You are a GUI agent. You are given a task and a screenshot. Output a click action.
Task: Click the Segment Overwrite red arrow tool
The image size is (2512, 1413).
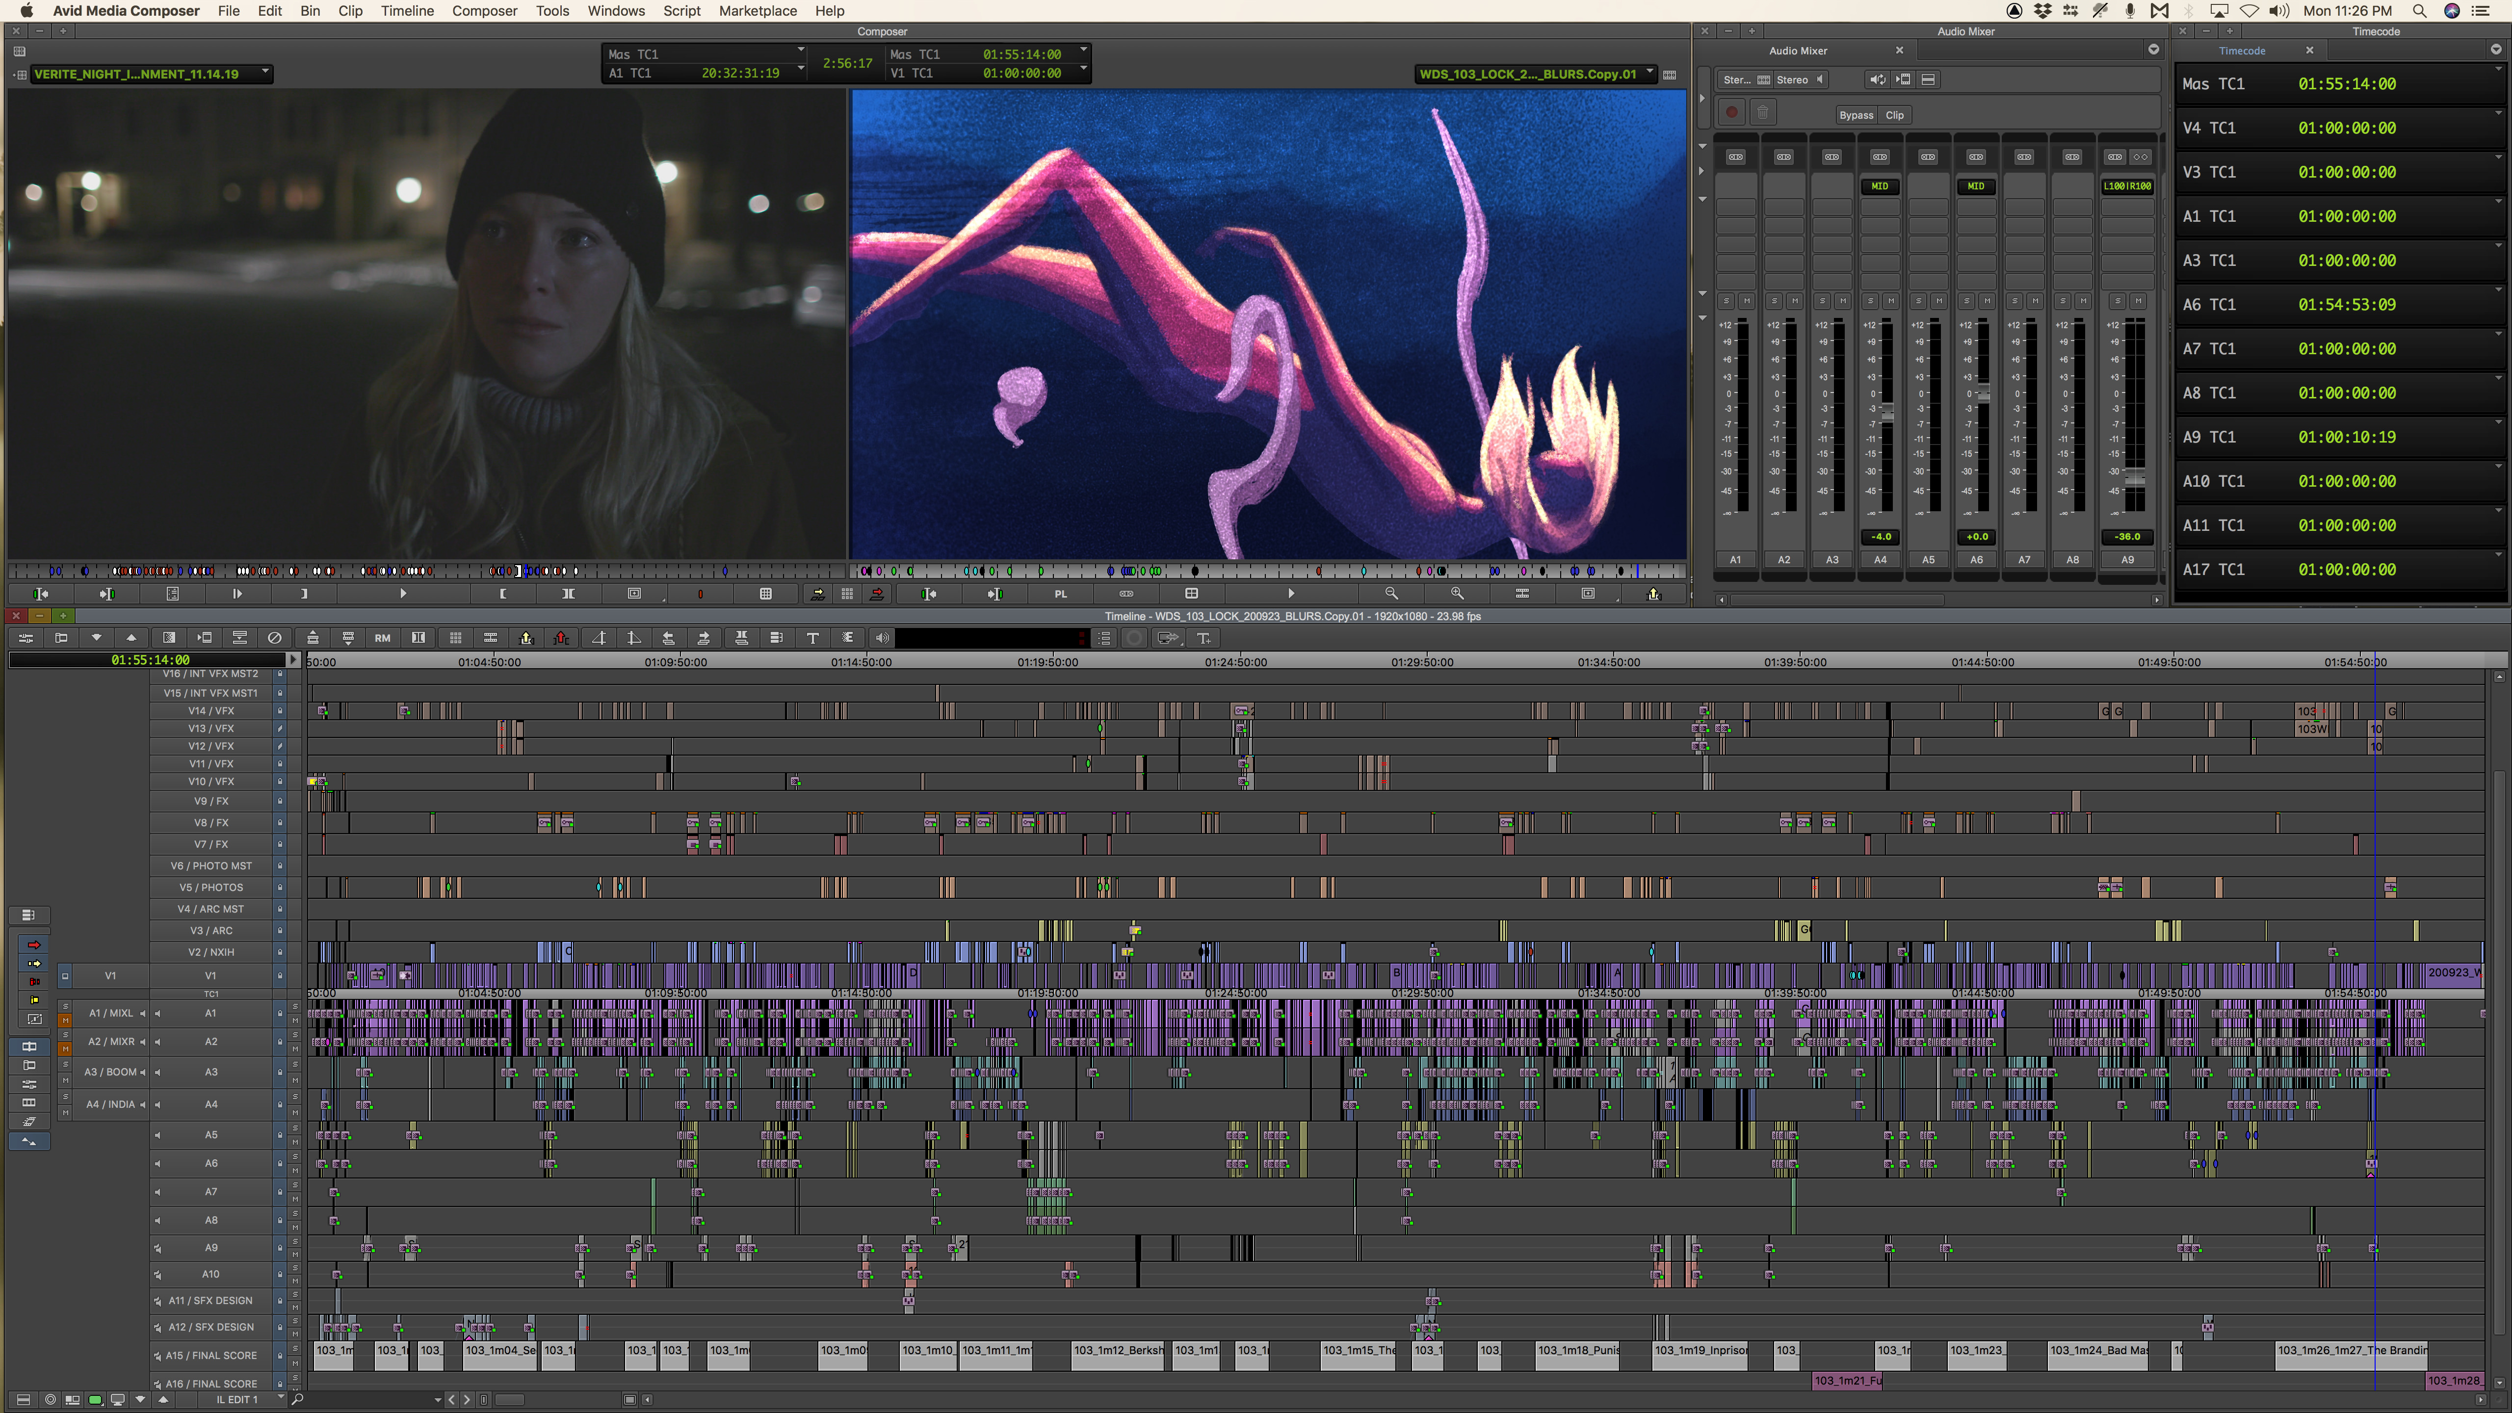(34, 945)
